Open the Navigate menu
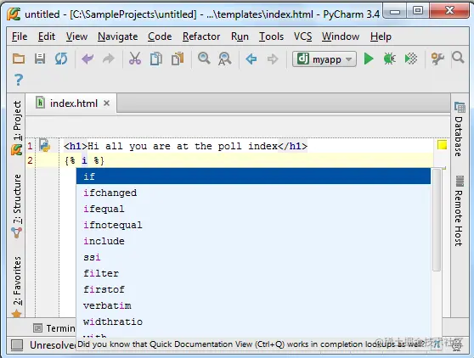 (x=117, y=36)
